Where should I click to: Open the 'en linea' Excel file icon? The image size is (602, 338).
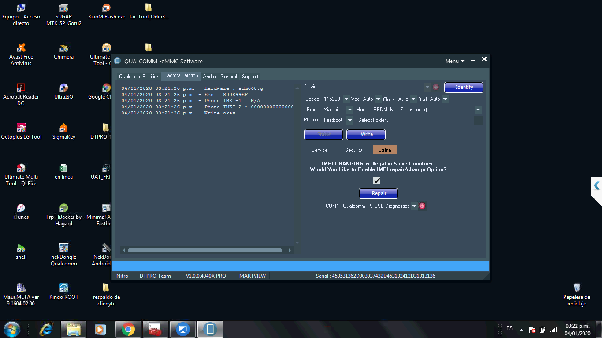(x=64, y=172)
